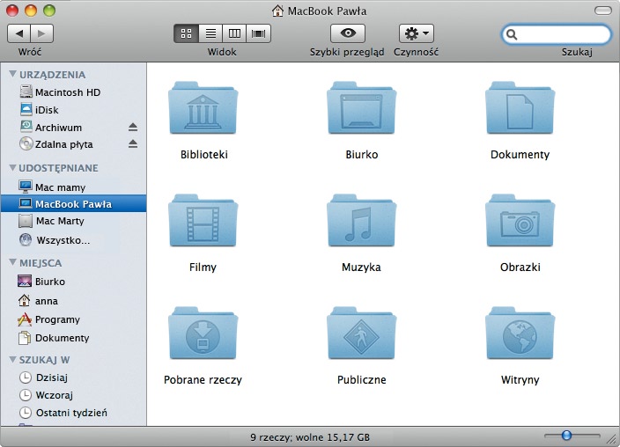Open Programy in the sidebar
The width and height of the screenshot is (620, 447).
point(74,319)
